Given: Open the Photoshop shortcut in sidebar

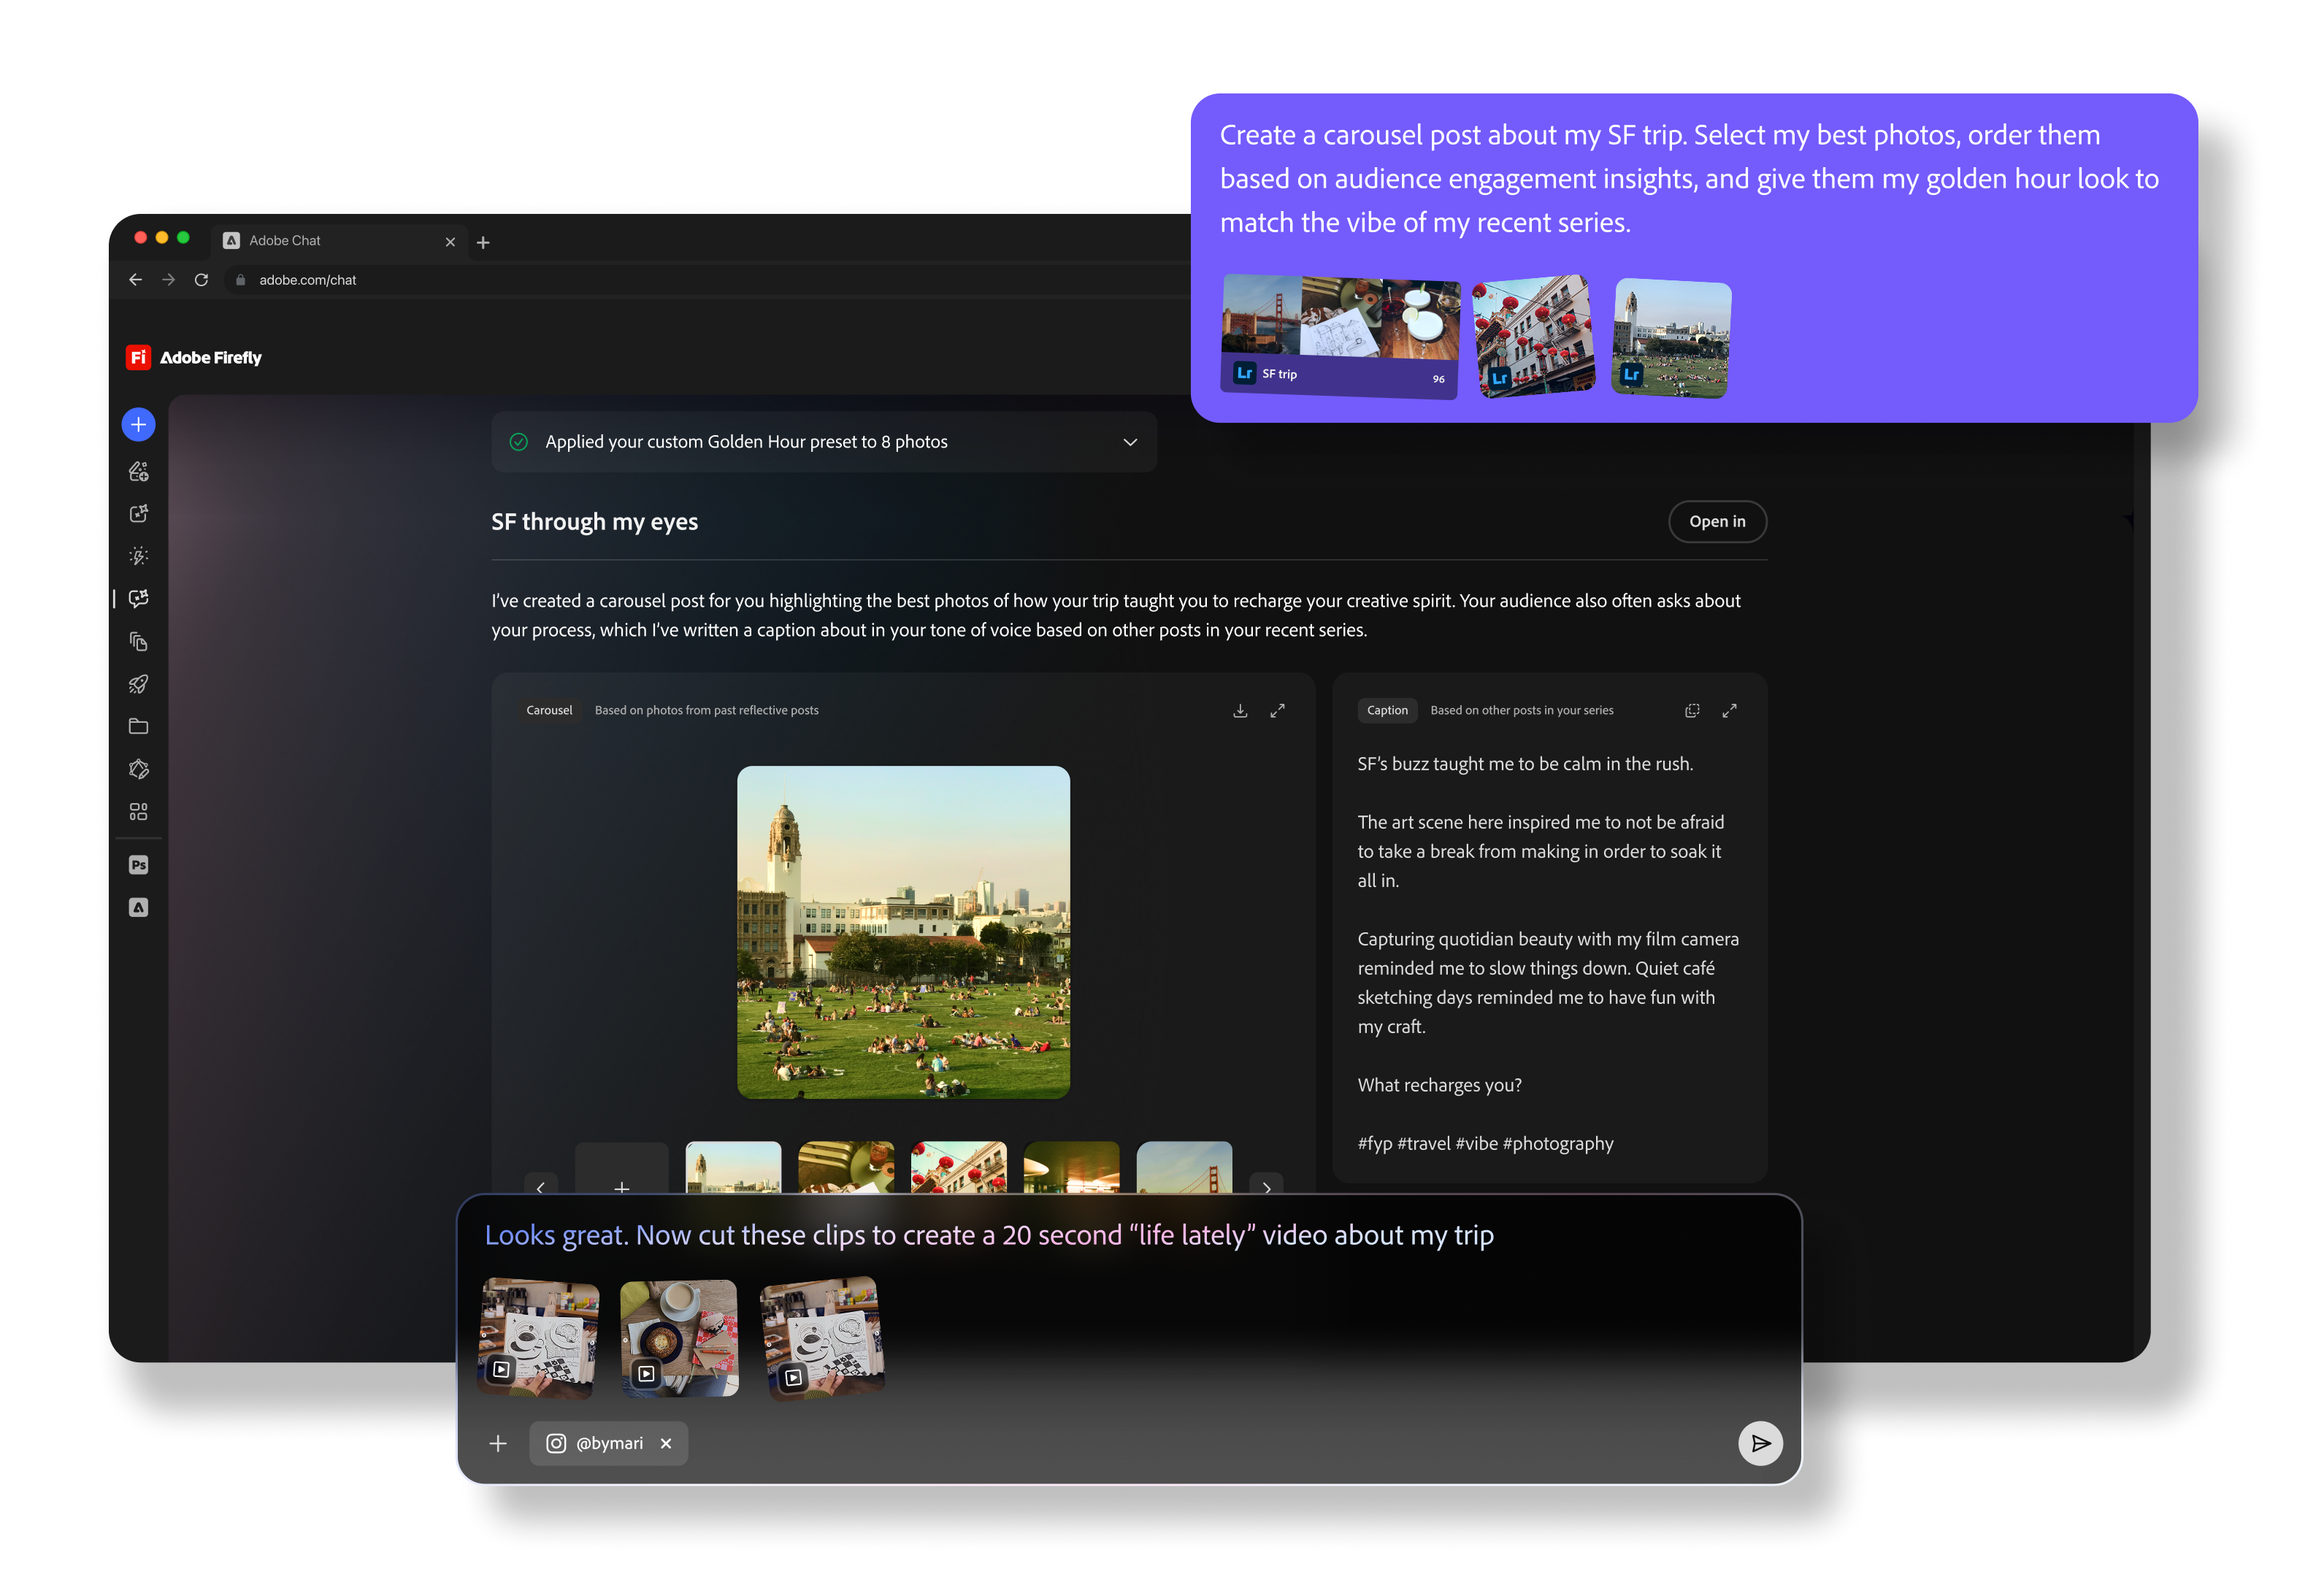Looking at the screenshot, I should click(x=138, y=865).
